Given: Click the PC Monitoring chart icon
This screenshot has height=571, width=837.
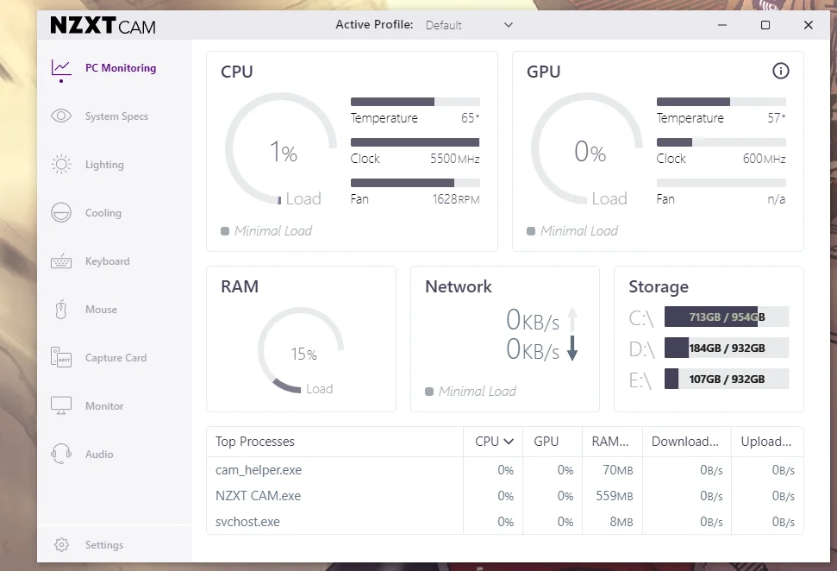Looking at the screenshot, I should click(61, 68).
